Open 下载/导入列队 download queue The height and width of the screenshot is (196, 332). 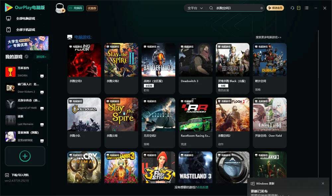click(20, 175)
